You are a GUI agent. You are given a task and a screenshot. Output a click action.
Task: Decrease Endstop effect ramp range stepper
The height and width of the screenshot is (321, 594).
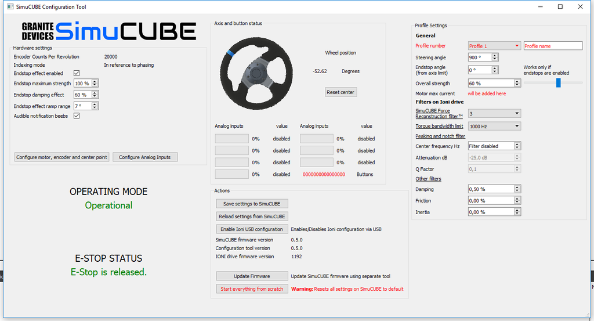[x=95, y=108]
